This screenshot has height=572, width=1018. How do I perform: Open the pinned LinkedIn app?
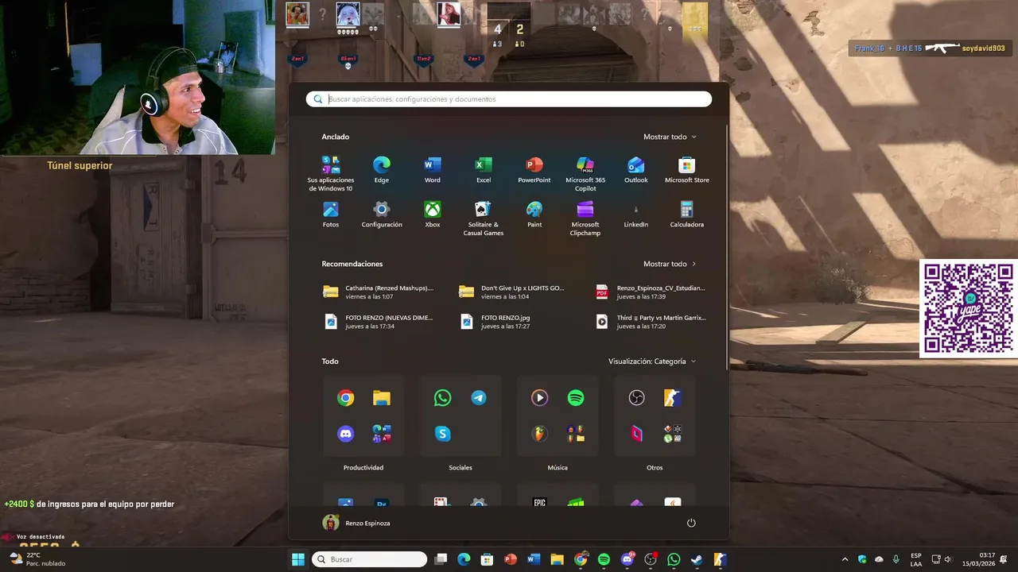(636, 214)
